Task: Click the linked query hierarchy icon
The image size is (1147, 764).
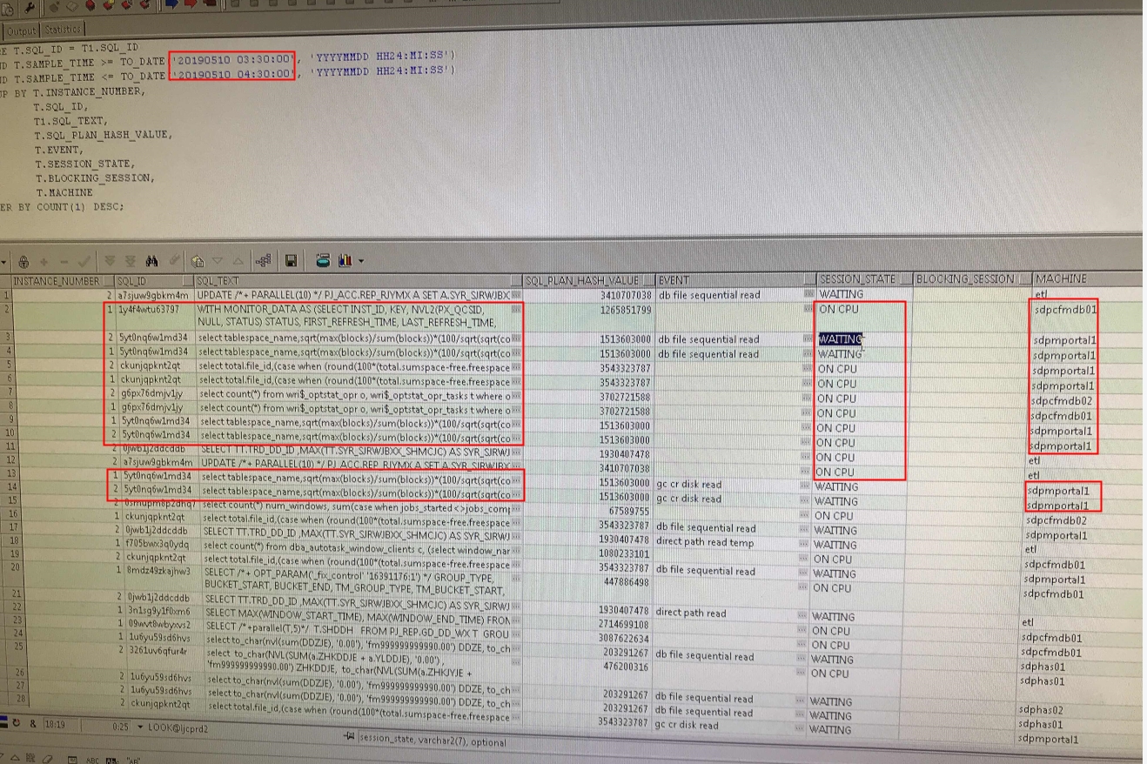Action: (262, 260)
